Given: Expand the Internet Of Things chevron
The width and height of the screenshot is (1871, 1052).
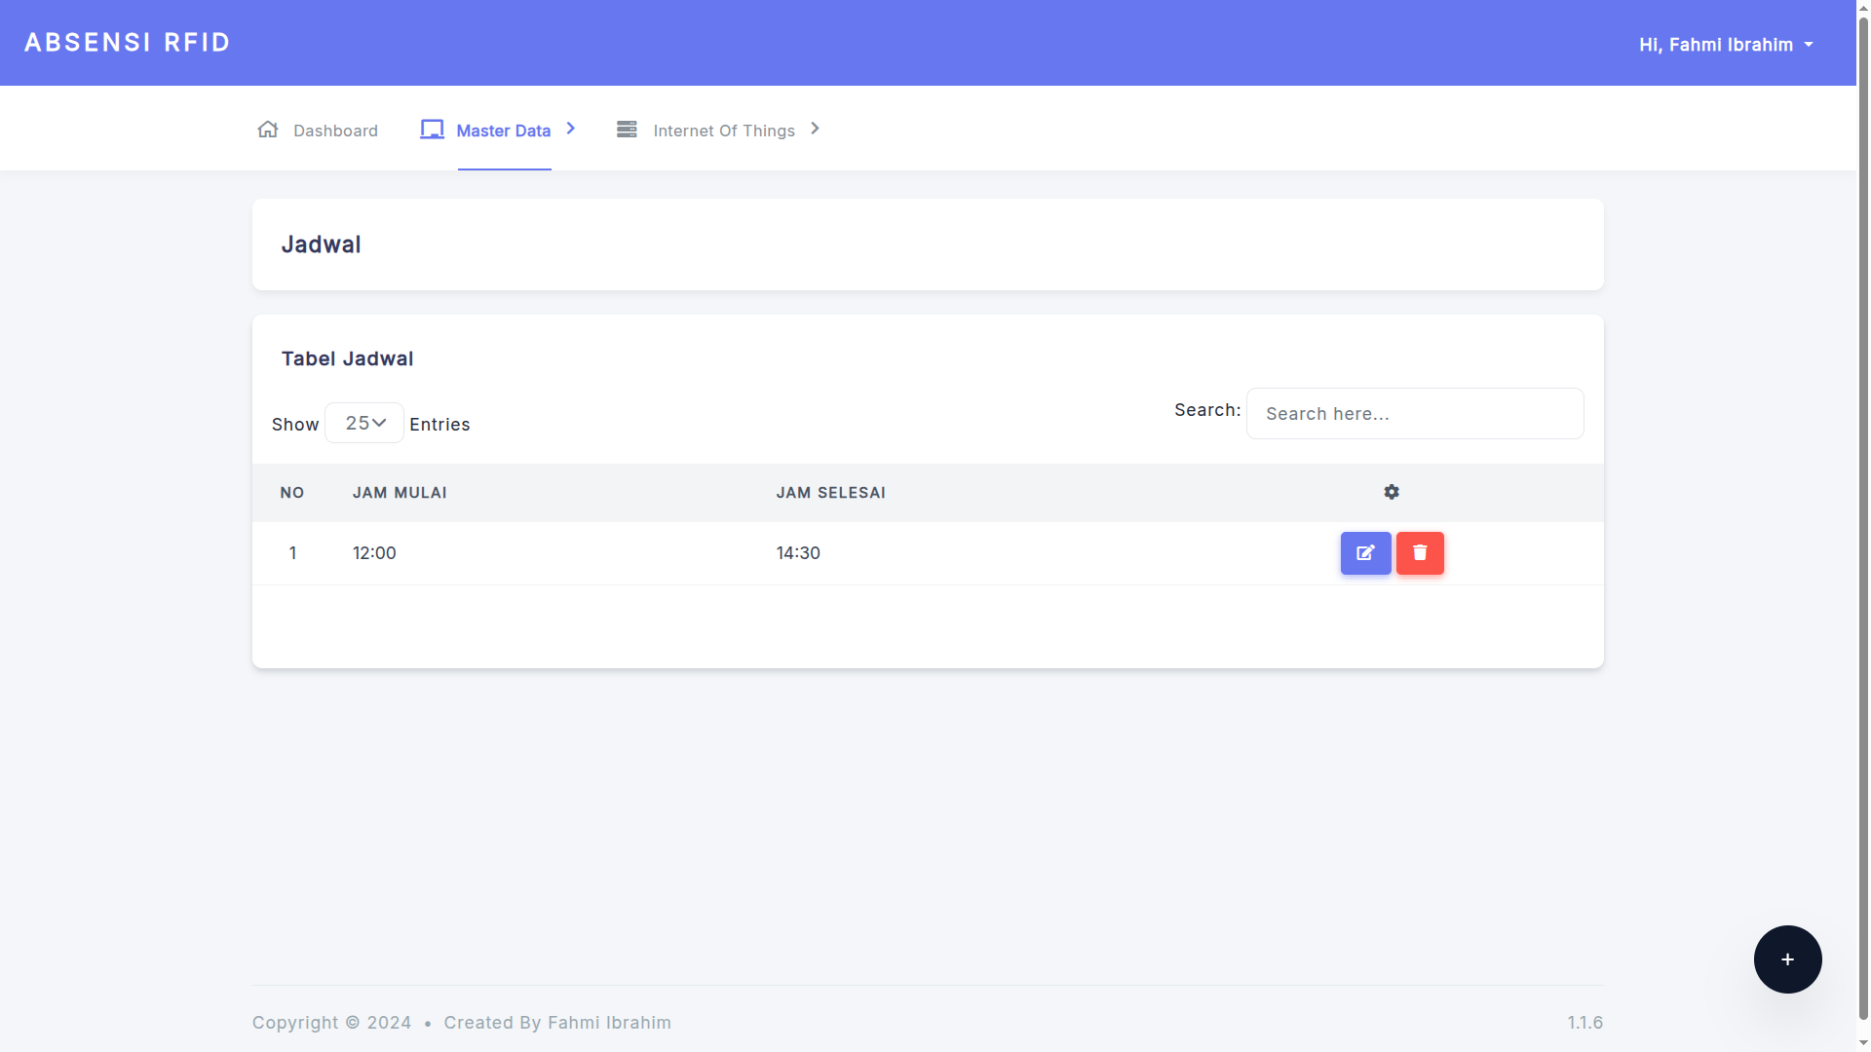Looking at the screenshot, I should pos(816,129).
